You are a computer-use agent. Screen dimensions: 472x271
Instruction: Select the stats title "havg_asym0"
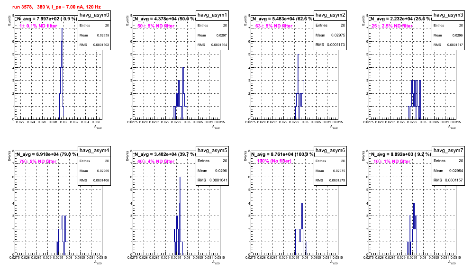(94, 15)
